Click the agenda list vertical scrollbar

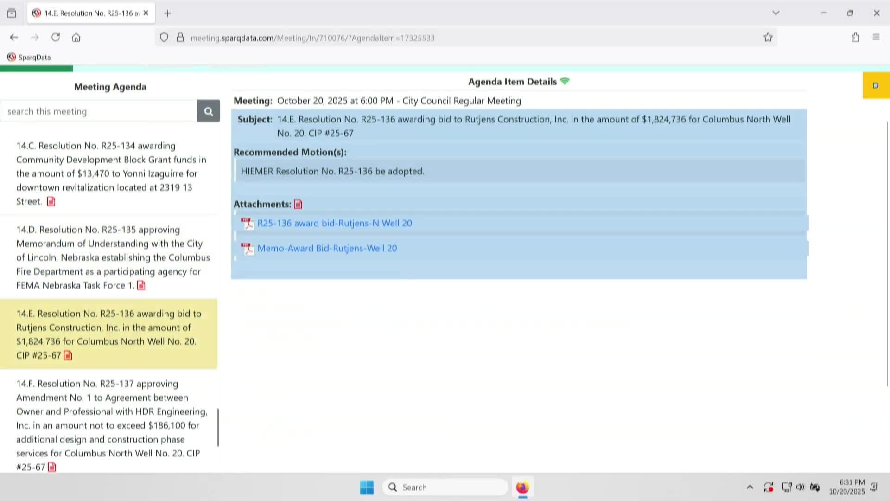pyautogui.click(x=218, y=427)
